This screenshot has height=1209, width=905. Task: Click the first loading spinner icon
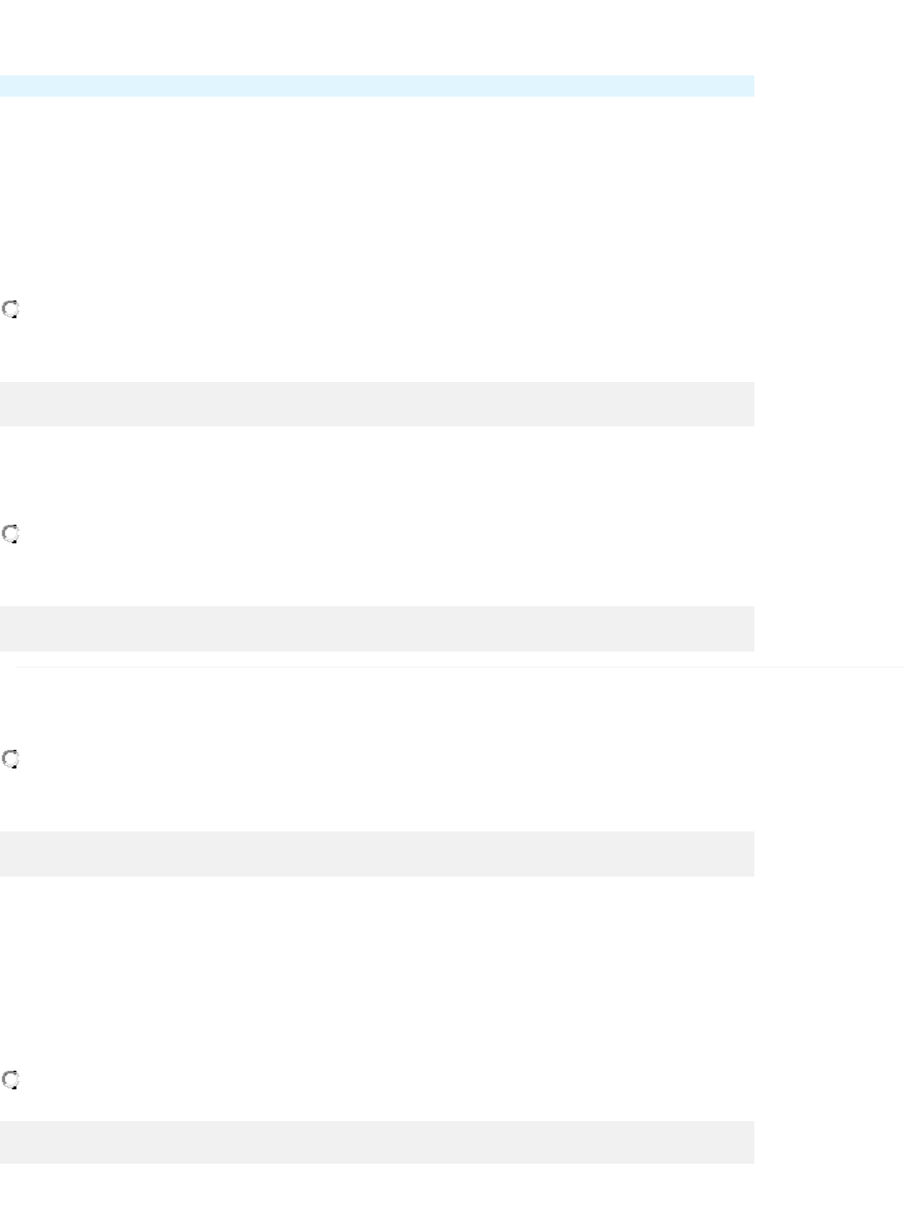(x=11, y=309)
